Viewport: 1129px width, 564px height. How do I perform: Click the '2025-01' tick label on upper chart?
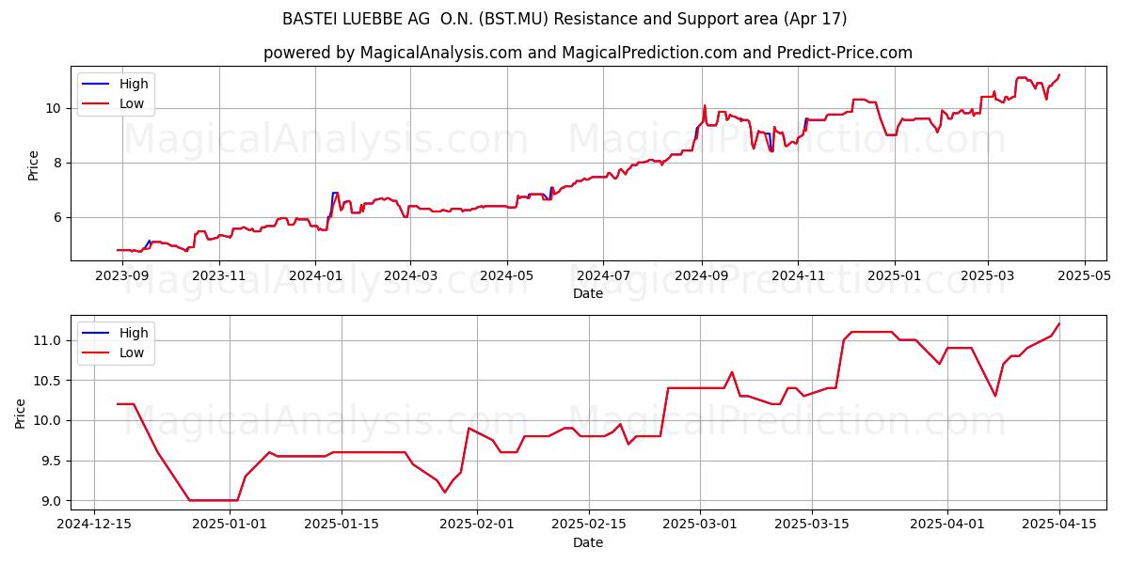tap(894, 275)
